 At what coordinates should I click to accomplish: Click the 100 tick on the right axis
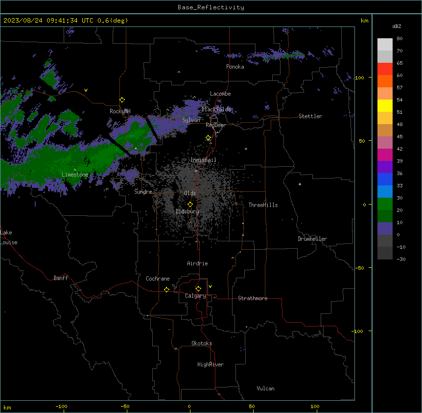359,77
